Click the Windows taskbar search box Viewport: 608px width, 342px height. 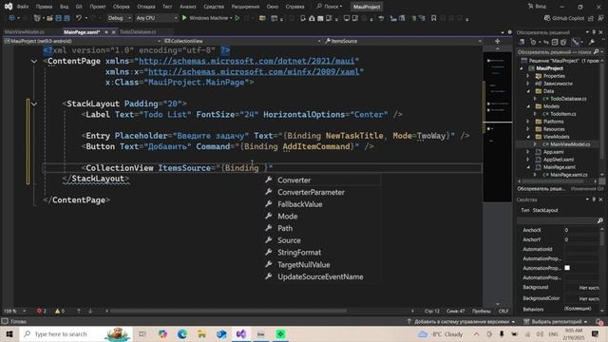(x=76, y=333)
